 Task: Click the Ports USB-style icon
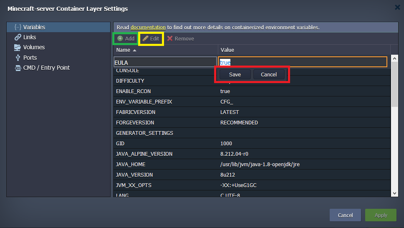(x=18, y=58)
